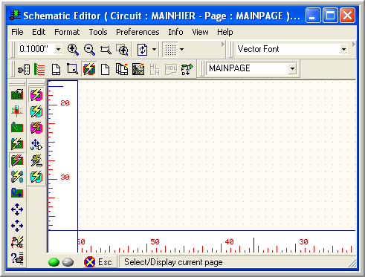The width and height of the screenshot is (365, 277).
Task: Click the zoom previous view icon
Action: coord(122,50)
